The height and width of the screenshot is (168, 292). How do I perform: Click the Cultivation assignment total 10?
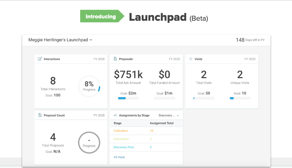click(151, 131)
